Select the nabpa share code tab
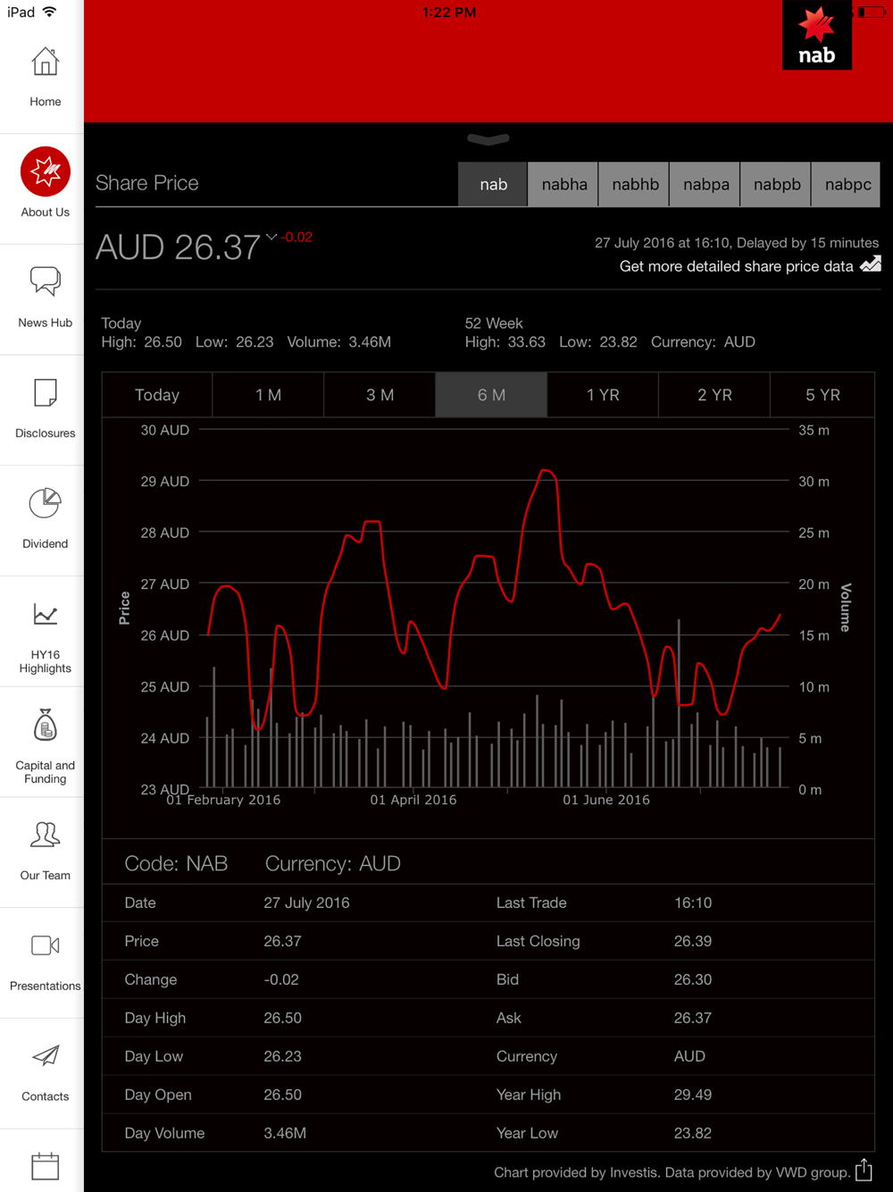This screenshot has height=1192, width=893. (705, 185)
